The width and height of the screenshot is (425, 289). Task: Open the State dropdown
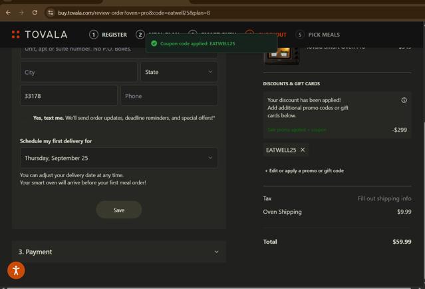[179, 72]
